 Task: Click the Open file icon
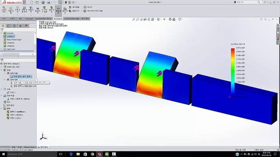click(37, 2)
